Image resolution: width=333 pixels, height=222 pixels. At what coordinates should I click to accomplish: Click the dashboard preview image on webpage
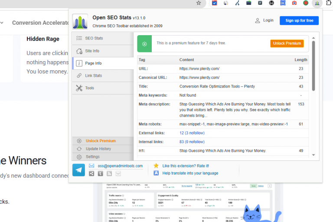(188, 202)
